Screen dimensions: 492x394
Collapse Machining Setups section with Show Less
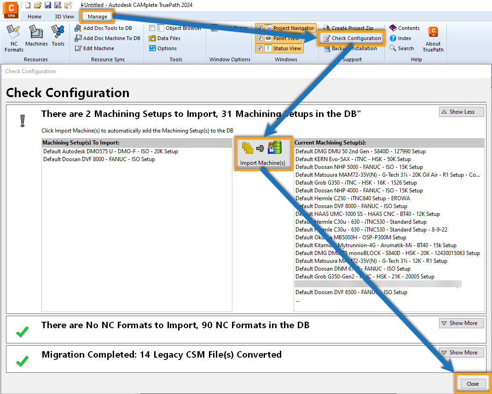click(x=461, y=112)
